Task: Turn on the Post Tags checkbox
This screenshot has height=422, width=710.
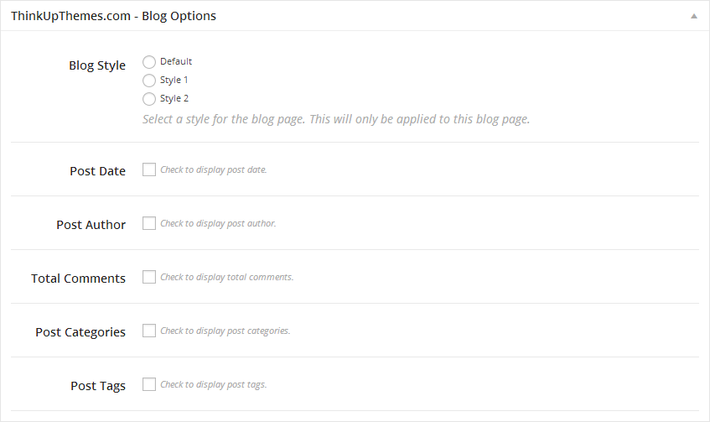Action: tap(149, 384)
